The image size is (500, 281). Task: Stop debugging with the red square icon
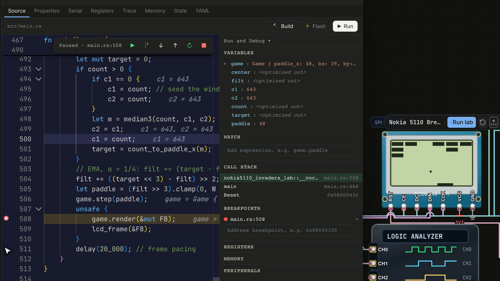click(x=204, y=45)
